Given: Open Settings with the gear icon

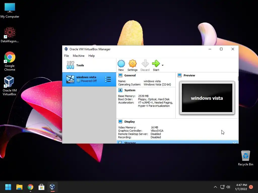Looking at the screenshot, I should click(133, 64).
